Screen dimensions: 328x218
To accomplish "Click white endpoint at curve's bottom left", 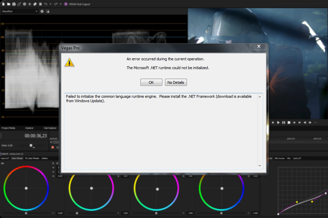I will pos(278,214).
